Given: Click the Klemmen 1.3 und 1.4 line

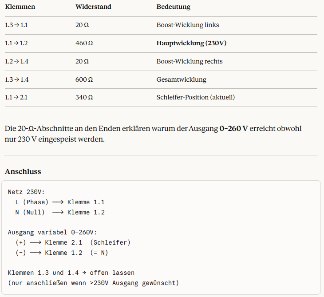Looking at the screenshot, I should pos(71,273).
